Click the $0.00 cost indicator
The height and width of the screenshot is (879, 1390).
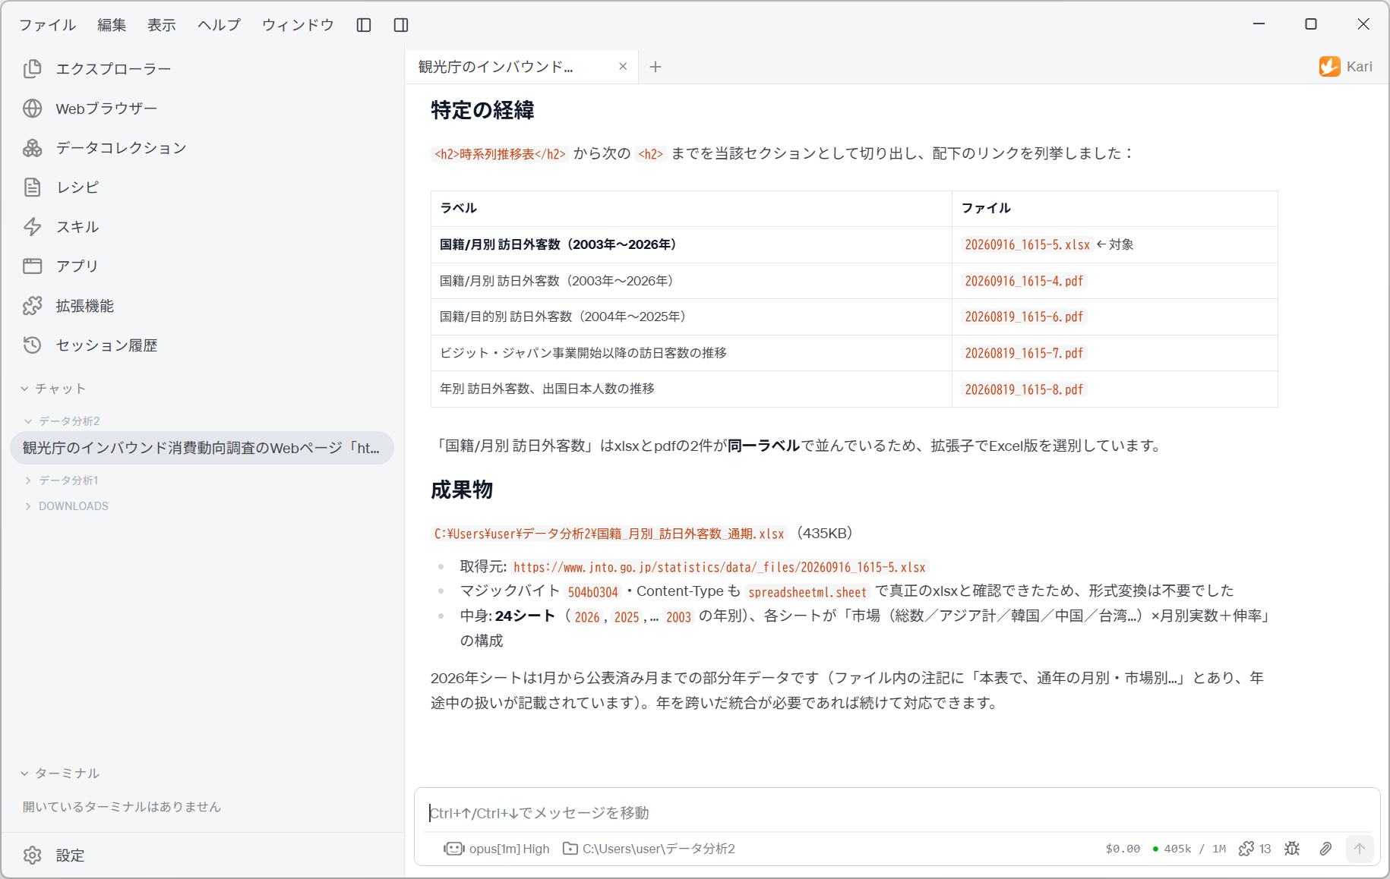click(x=1123, y=849)
